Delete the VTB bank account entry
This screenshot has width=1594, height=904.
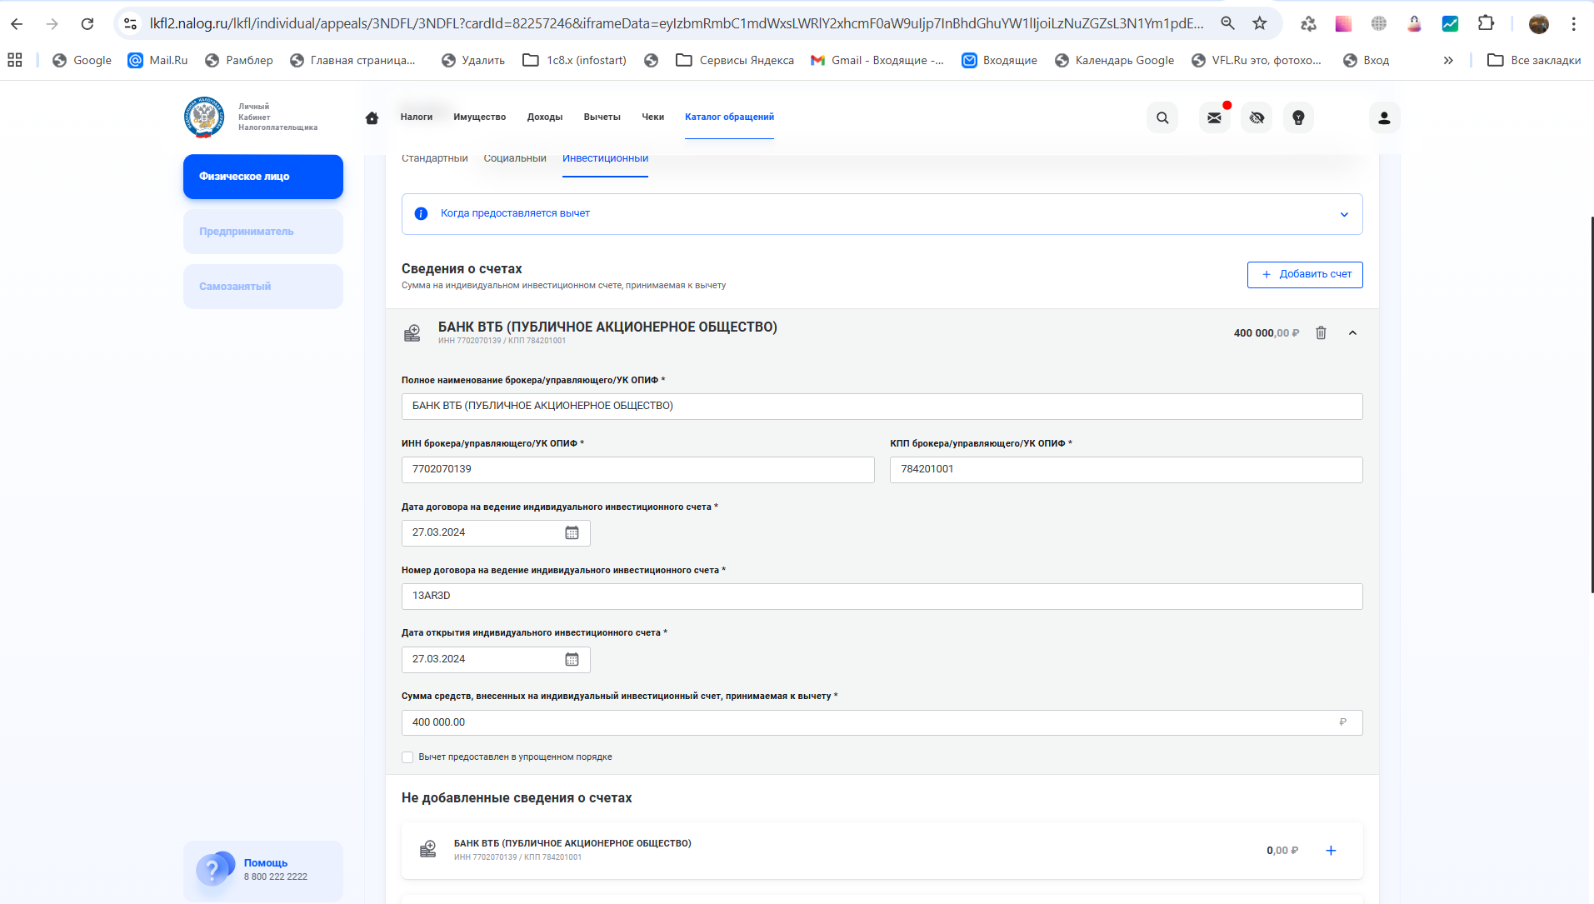(1321, 333)
